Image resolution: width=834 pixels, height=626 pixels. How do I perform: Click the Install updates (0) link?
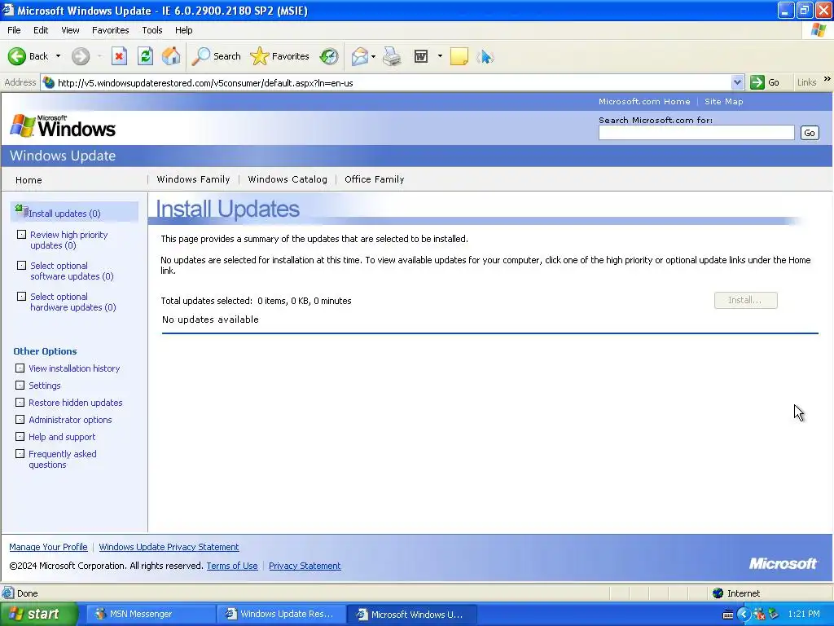pyautogui.click(x=64, y=214)
